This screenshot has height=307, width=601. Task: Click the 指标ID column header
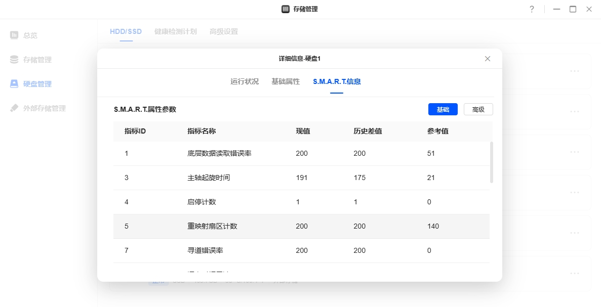[x=135, y=131]
